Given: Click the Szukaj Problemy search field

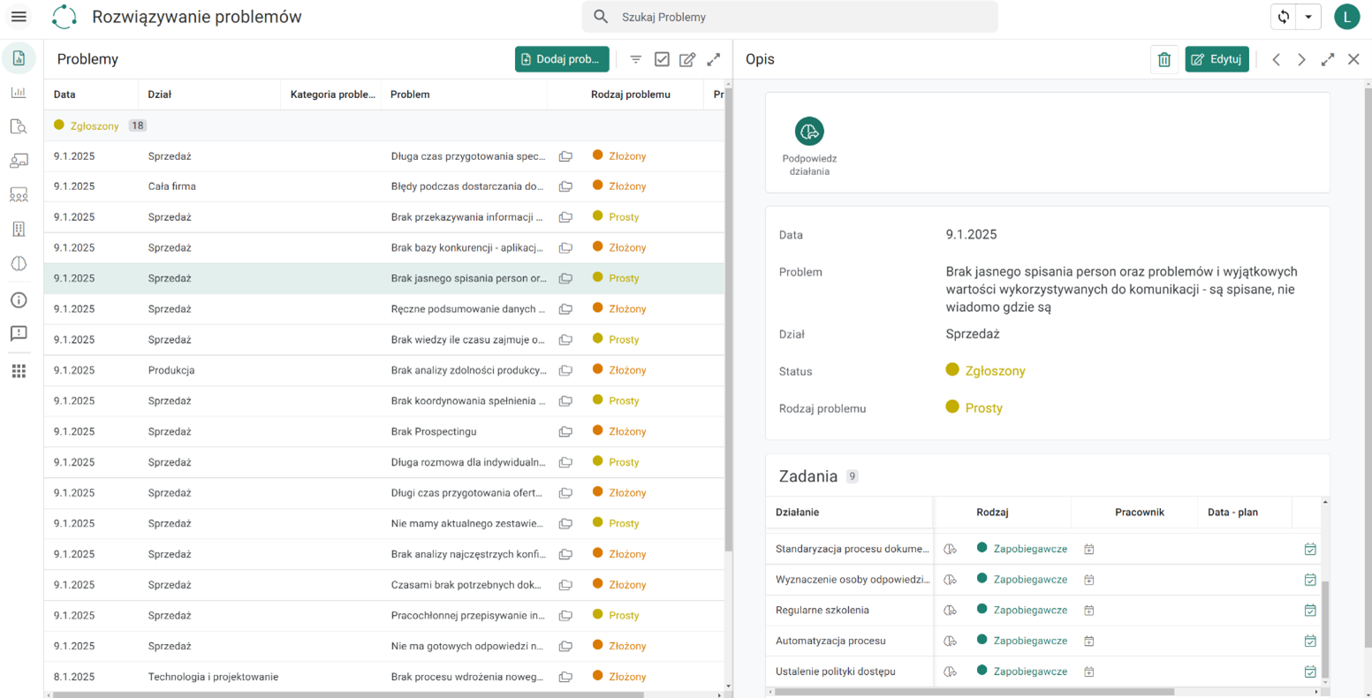Looking at the screenshot, I should coord(790,17).
